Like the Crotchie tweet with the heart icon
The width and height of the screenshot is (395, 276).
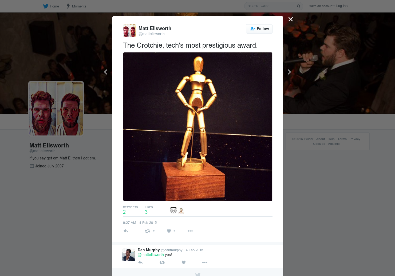[x=169, y=231]
